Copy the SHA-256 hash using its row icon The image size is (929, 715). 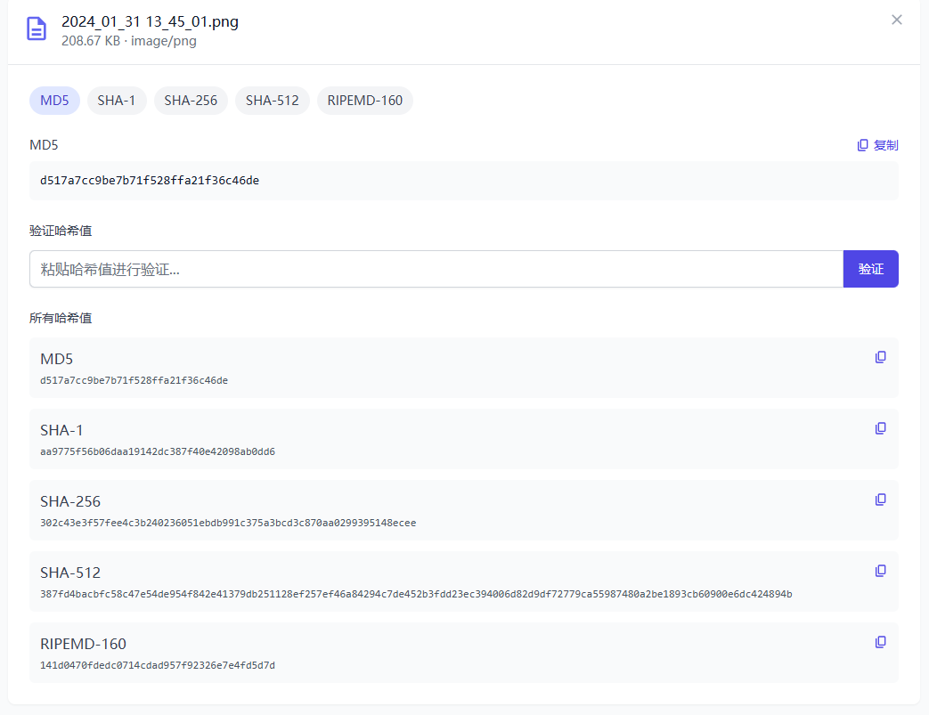(x=880, y=500)
